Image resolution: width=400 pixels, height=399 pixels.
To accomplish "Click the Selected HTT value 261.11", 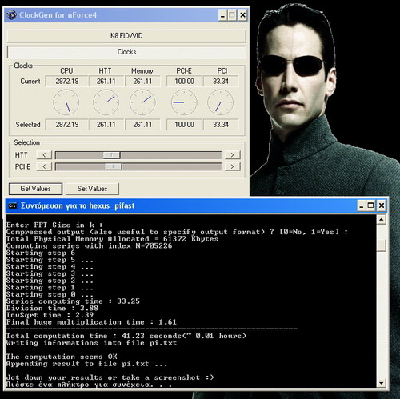I will point(106,125).
